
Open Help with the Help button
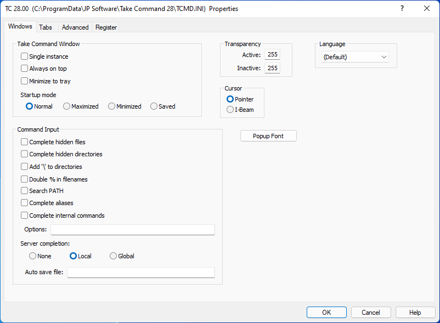coord(415,313)
